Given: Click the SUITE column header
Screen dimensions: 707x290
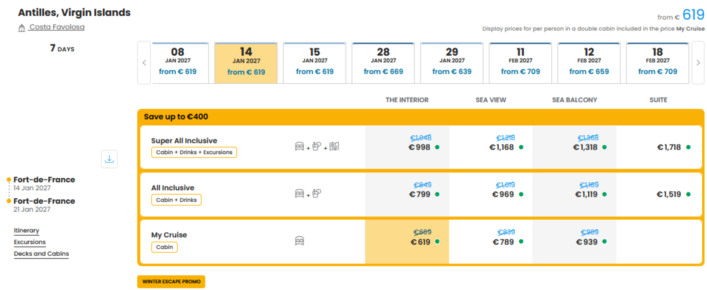Looking at the screenshot, I should [658, 100].
